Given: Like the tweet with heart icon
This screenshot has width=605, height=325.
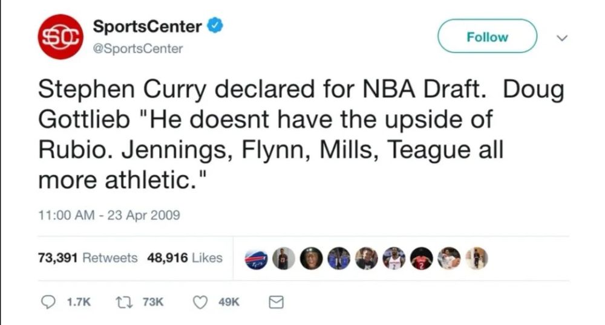Looking at the screenshot, I should [x=200, y=301].
